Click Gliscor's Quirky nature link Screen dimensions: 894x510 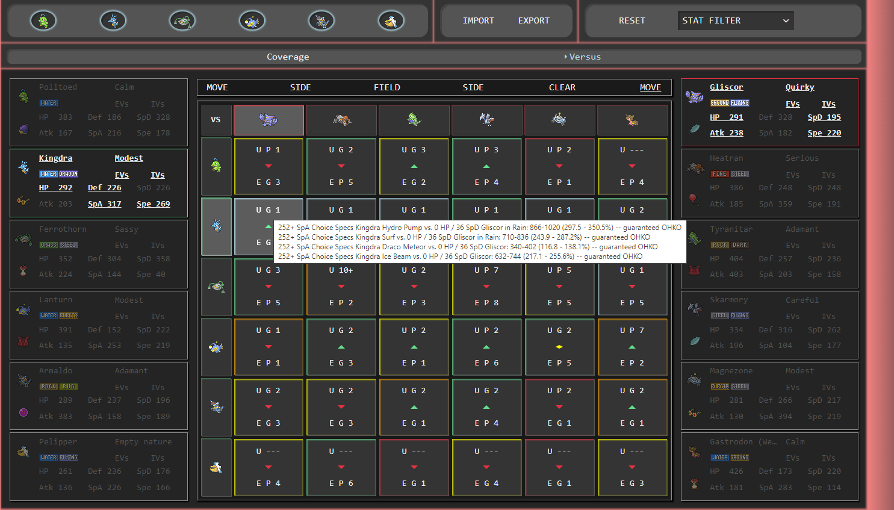800,87
